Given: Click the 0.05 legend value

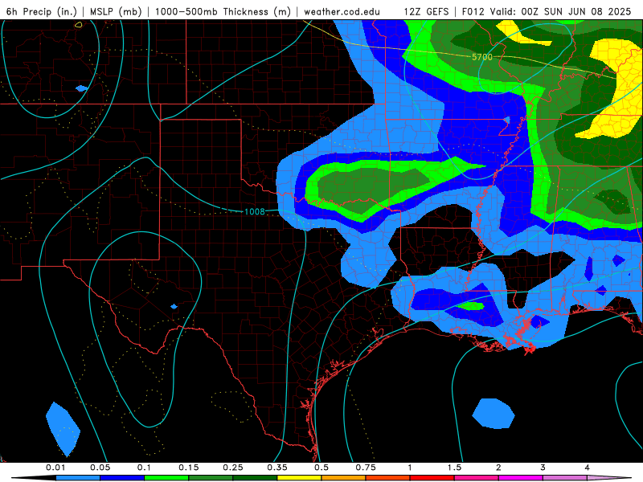Looking at the screenshot, I should [100, 468].
